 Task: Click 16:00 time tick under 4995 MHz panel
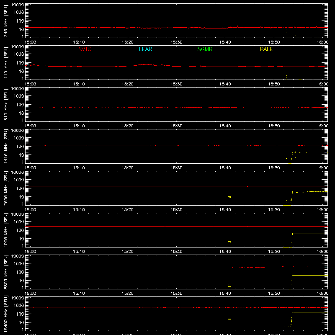(x=322, y=252)
